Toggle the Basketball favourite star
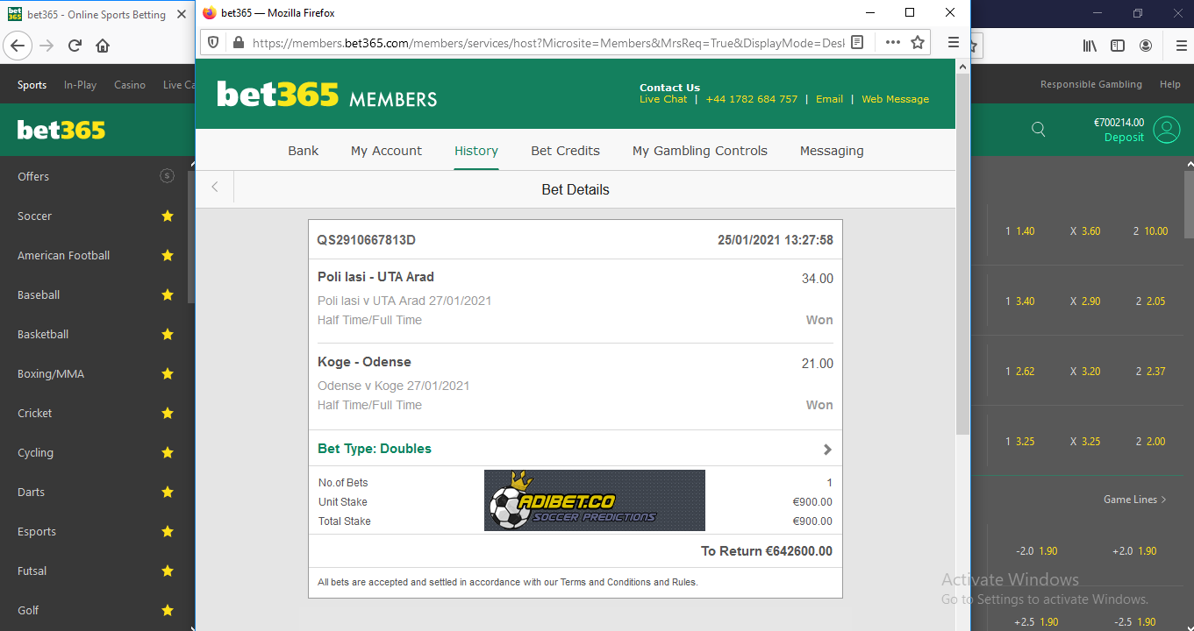The height and width of the screenshot is (631, 1194). pyautogui.click(x=168, y=334)
